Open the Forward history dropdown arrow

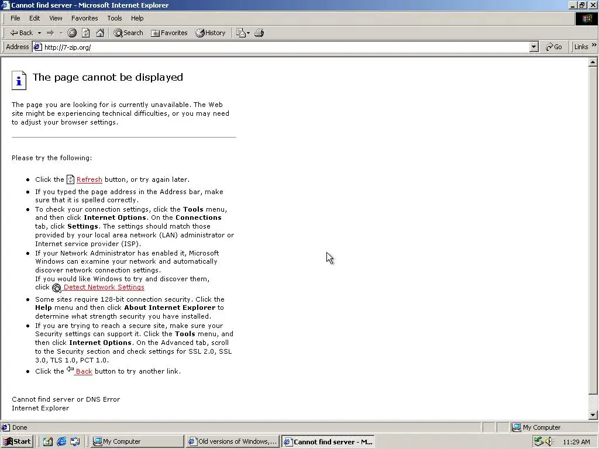point(61,33)
